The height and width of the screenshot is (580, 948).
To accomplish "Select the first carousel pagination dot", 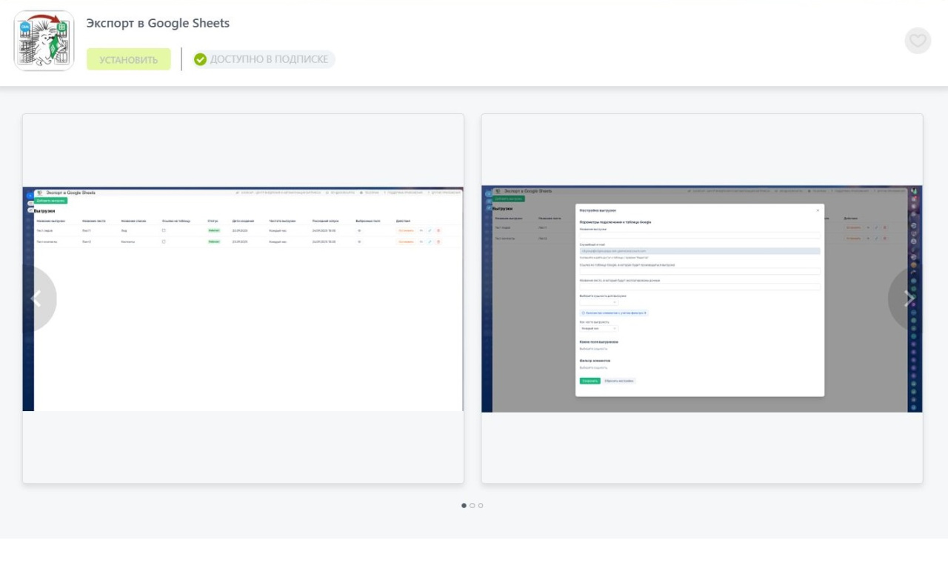I will coord(464,506).
